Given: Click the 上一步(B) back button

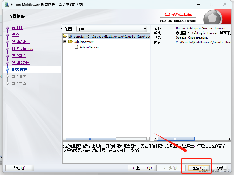Looking at the screenshot, I should [x=142, y=168].
